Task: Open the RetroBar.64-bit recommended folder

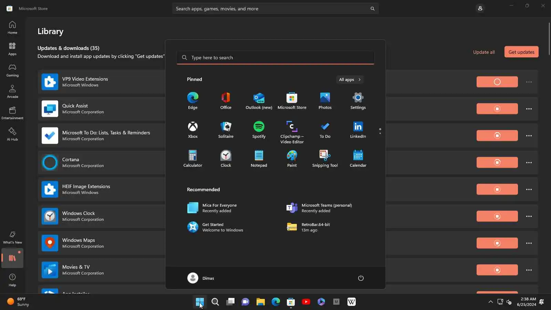Action: coord(308,227)
